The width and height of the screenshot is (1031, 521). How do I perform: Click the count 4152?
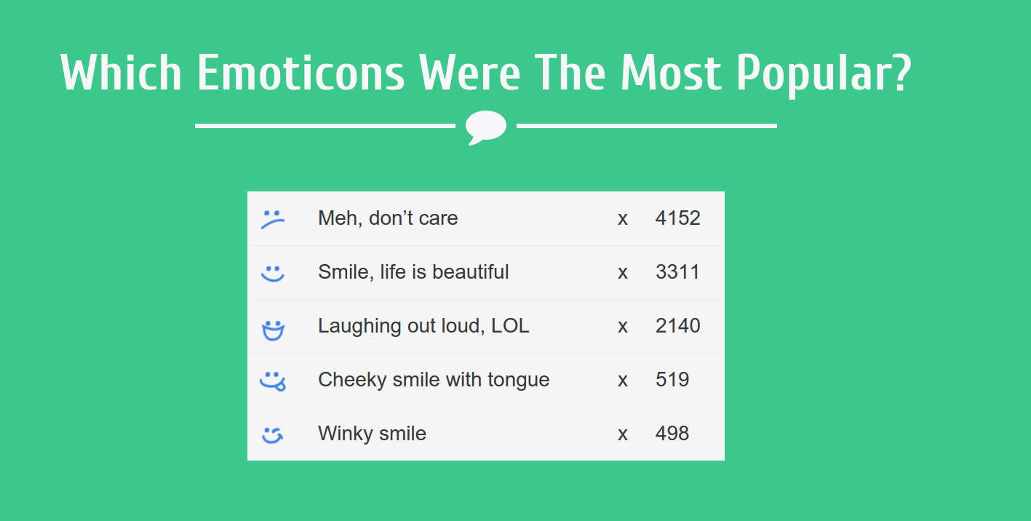[677, 218]
